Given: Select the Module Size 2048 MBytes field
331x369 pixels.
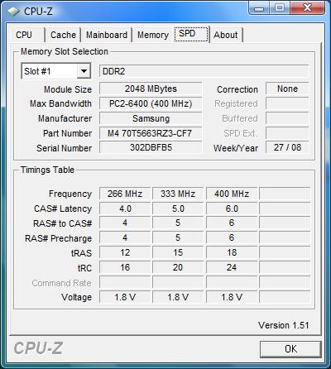Looking at the screenshot, I should (151, 89).
